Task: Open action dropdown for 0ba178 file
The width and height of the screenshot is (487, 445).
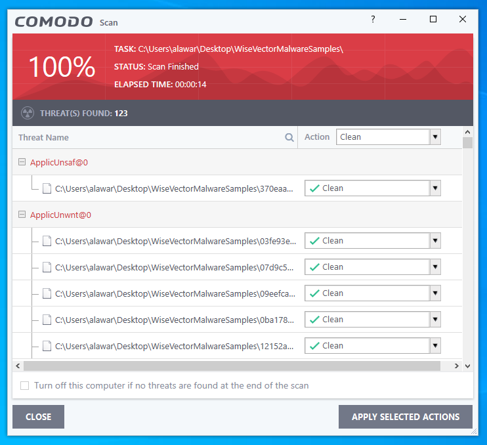Action: pos(434,320)
